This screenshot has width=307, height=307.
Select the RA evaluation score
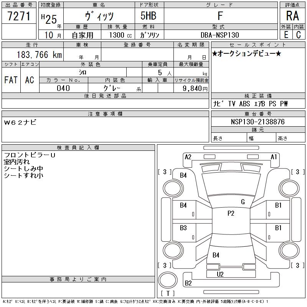click(292, 16)
